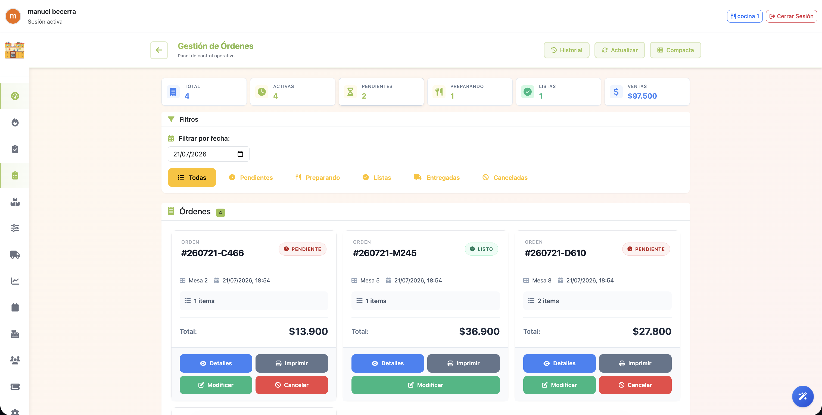Viewport: 822px width, 415px height.
Task: Expand the 2 items row for Mesa 8
Action: (x=597, y=301)
